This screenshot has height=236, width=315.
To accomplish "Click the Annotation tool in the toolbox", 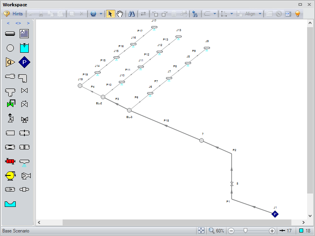I will click(24, 34).
